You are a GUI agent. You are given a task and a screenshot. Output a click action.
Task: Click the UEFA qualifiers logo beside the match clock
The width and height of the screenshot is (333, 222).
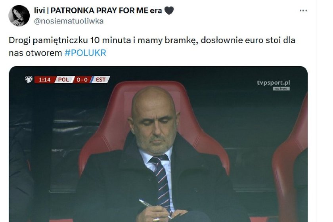(x=29, y=79)
